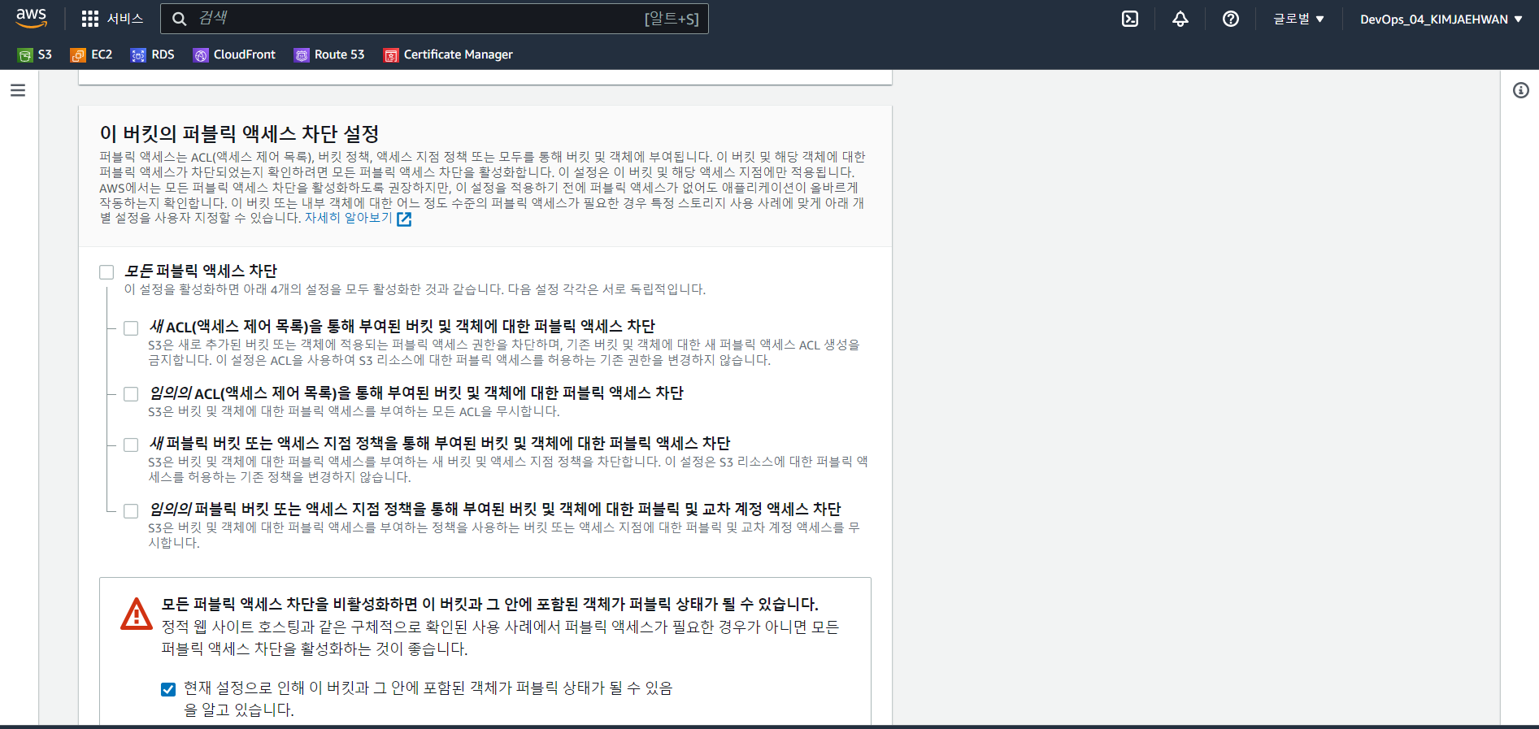1539x729 pixels.
Task: Open RDS service shortcut label
Action: (x=163, y=54)
